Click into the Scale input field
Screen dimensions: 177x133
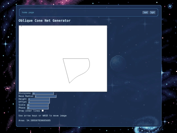(38, 105)
